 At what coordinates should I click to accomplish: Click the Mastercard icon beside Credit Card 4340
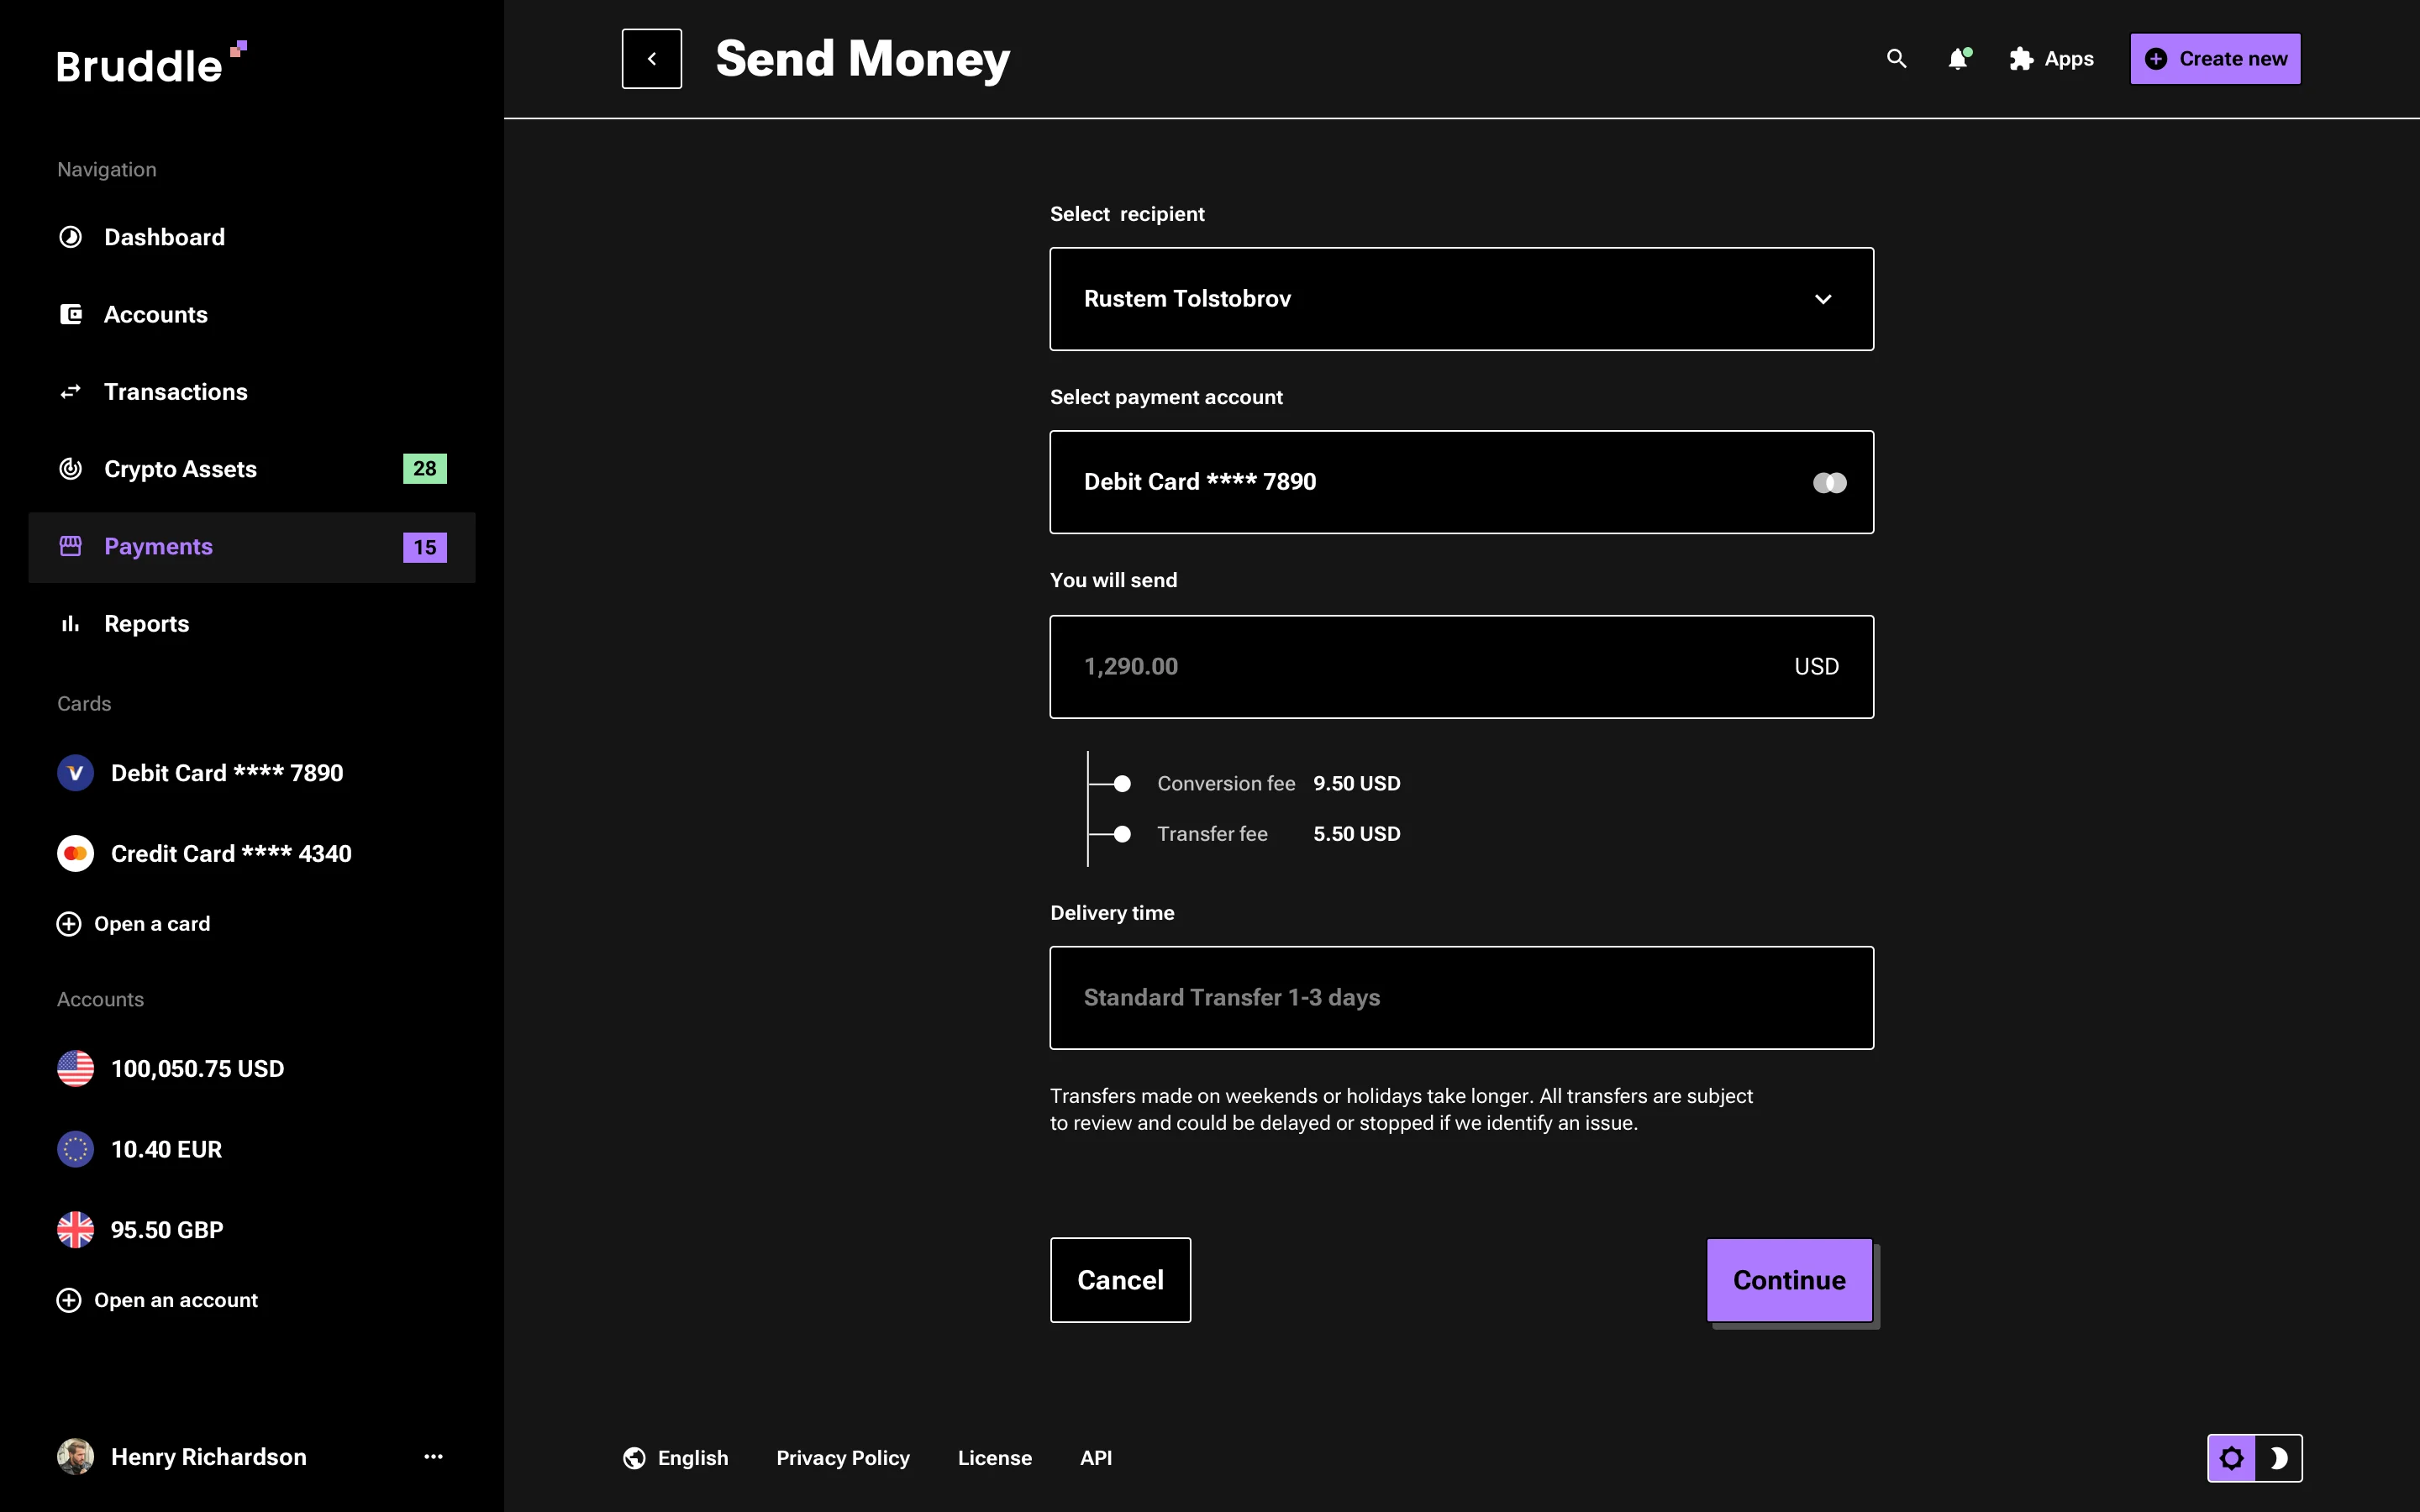(x=75, y=853)
